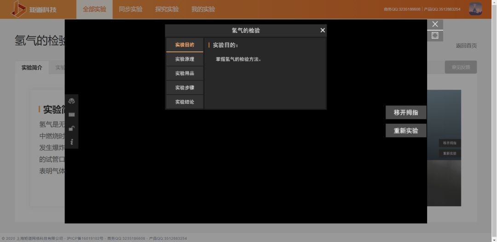The width and height of the screenshot is (497, 242).
Task: Click the 移开拇指 button
Action: point(406,112)
